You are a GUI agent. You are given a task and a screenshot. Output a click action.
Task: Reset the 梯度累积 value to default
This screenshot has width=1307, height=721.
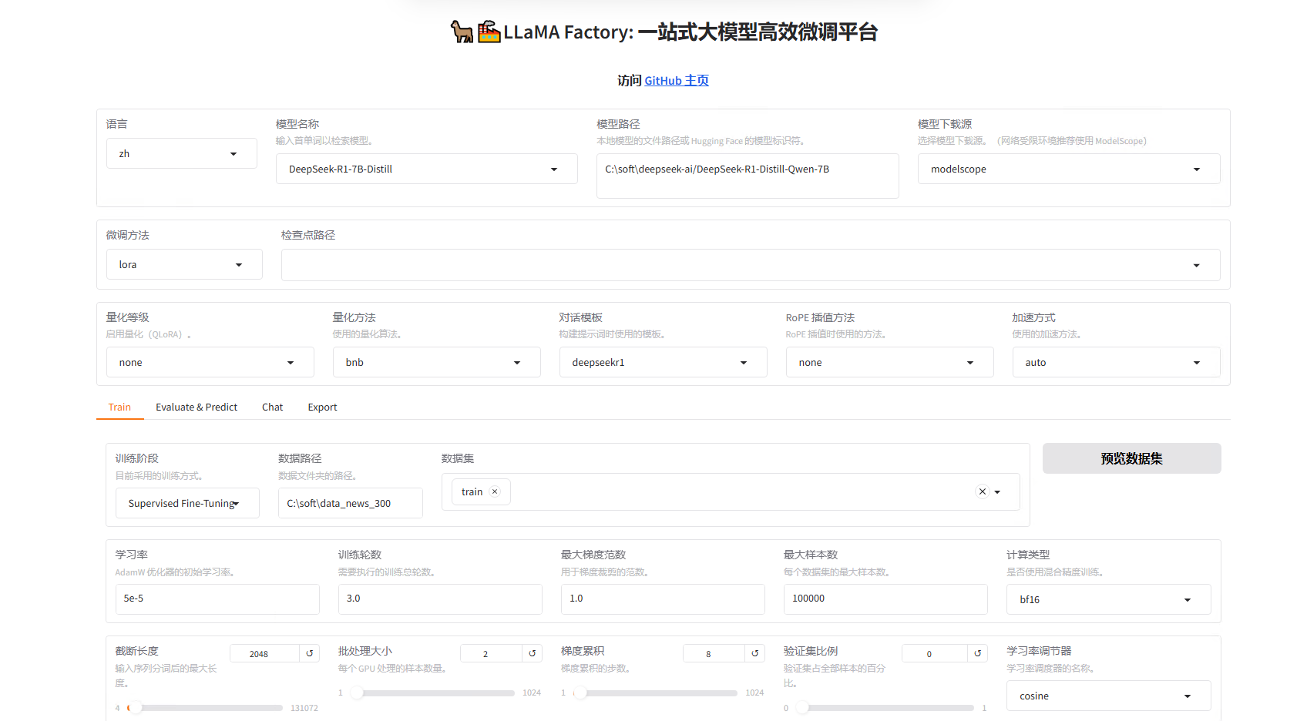click(755, 653)
